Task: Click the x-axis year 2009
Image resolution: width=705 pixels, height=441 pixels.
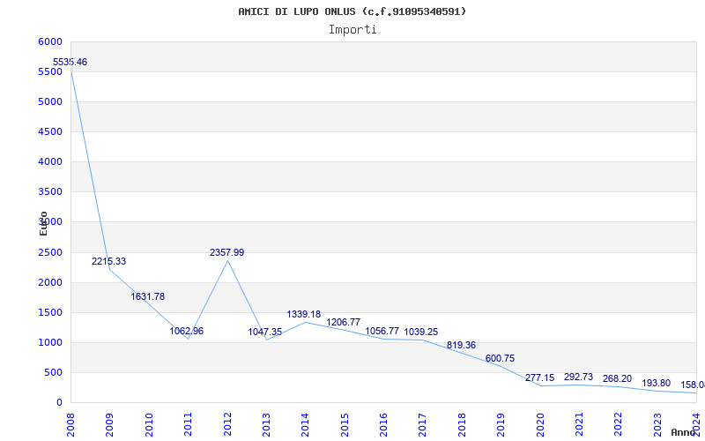Action: pyautogui.click(x=109, y=425)
